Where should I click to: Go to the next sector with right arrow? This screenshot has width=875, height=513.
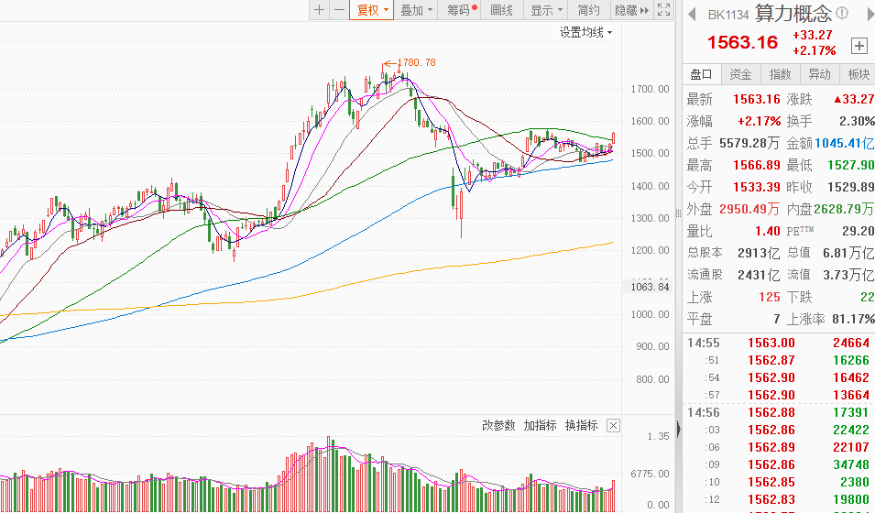pyautogui.click(x=869, y=14)
